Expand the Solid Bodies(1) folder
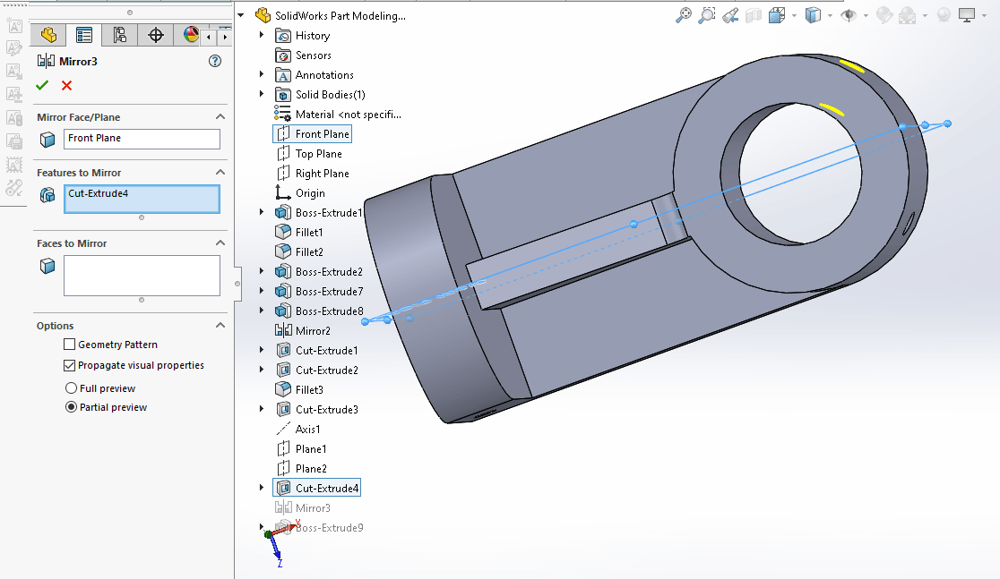This screenshot has height=579, width=1000. pos(262,95)
